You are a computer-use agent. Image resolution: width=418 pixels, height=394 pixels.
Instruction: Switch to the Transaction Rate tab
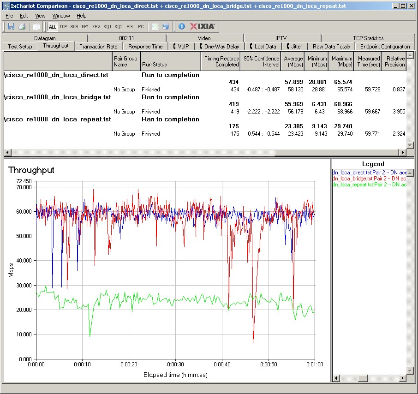click(98, 47)
